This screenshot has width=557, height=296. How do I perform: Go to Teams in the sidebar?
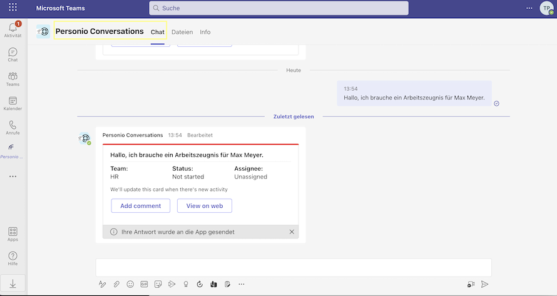13,79
